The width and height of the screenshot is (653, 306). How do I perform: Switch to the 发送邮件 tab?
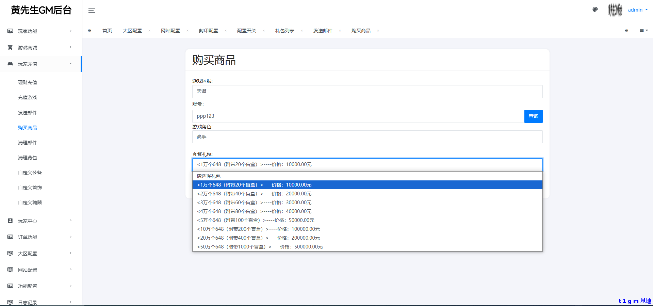pyautogui.click(x=323, y=31)
